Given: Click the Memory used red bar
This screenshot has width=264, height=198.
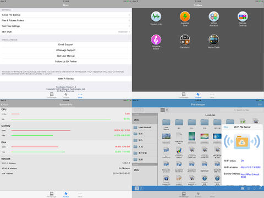Looking at the screenshot, I should click(x=41, y=130).
